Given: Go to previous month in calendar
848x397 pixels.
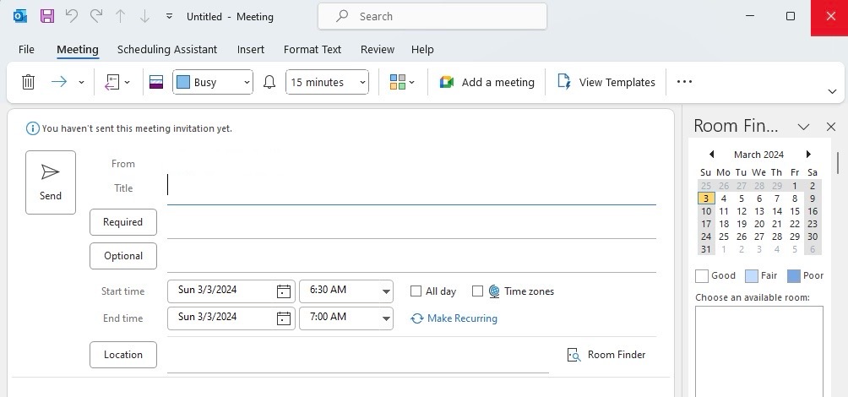Looking at the screenshot, I should (x=711, y=154).
